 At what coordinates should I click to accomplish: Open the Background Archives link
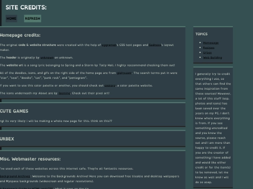point(15,176)
